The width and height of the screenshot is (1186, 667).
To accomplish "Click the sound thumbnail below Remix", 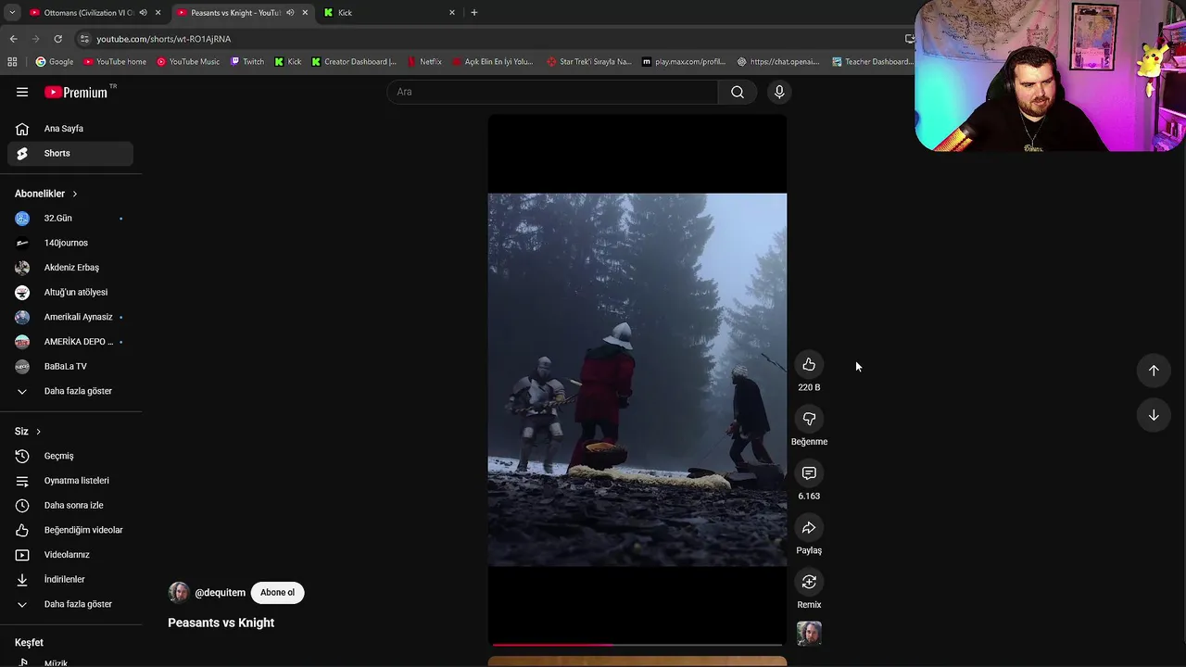I will [809, 634].
